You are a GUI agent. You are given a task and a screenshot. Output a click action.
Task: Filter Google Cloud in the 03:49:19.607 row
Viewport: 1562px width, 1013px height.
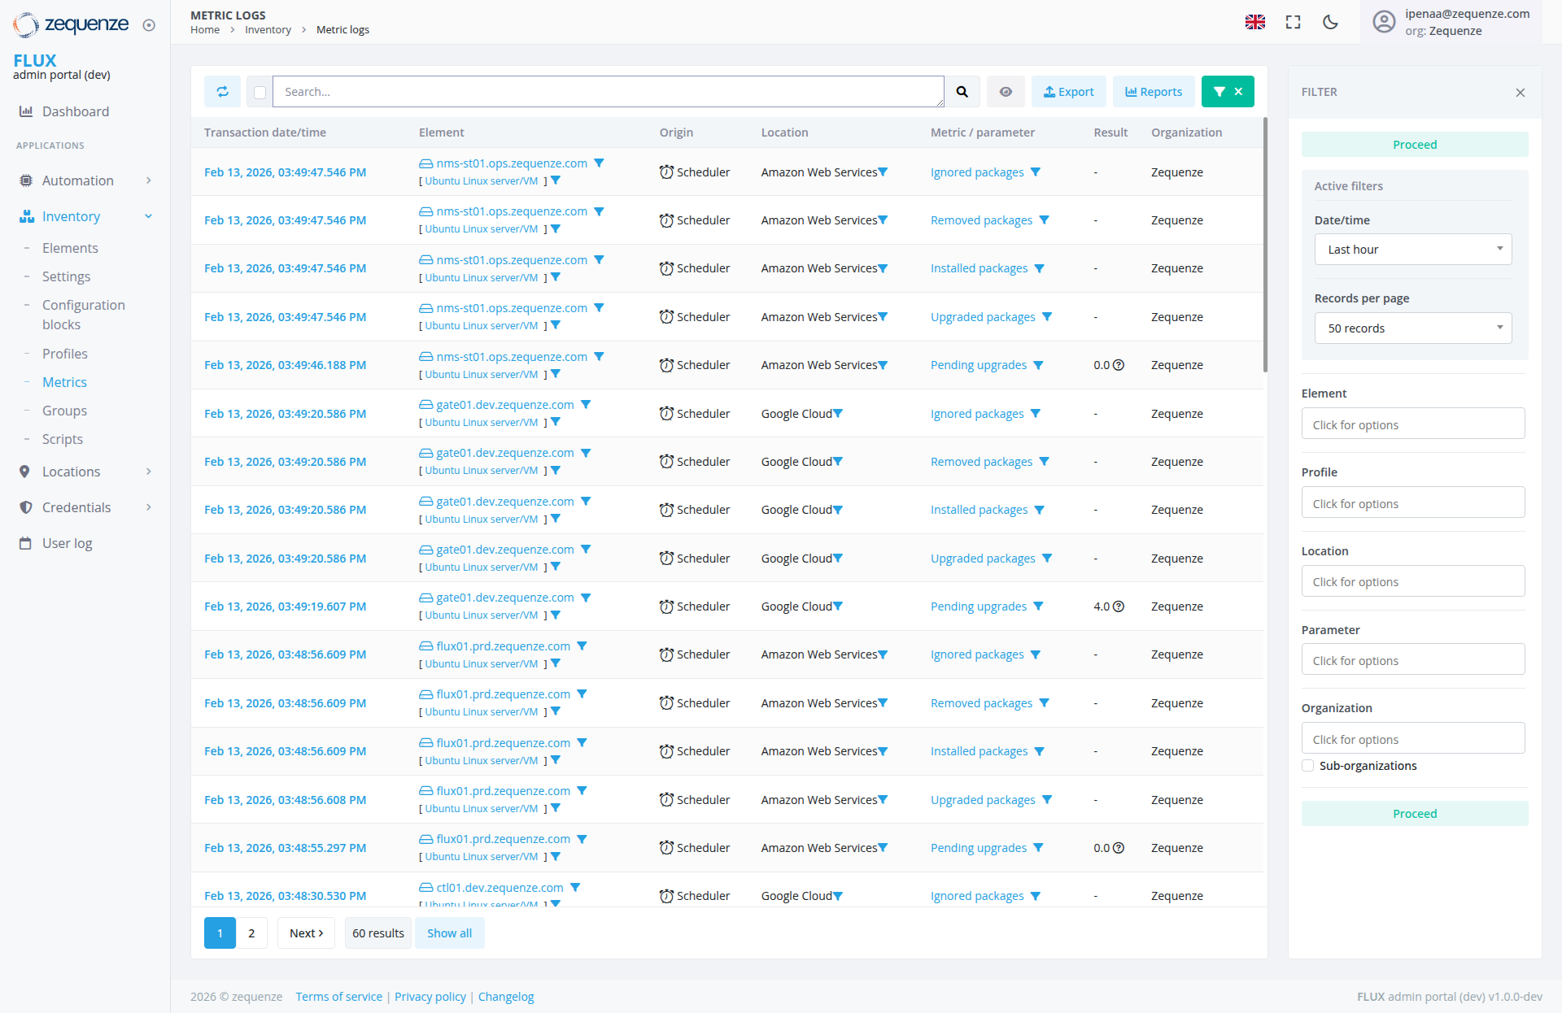point(838,606)
